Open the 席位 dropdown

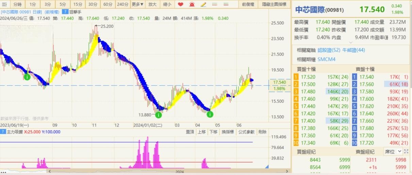tap(393, 152)
